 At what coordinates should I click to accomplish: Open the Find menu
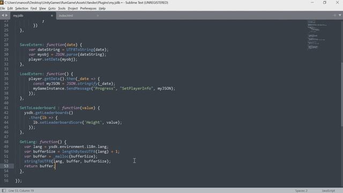pyautogui.click(x=33, y=9)
